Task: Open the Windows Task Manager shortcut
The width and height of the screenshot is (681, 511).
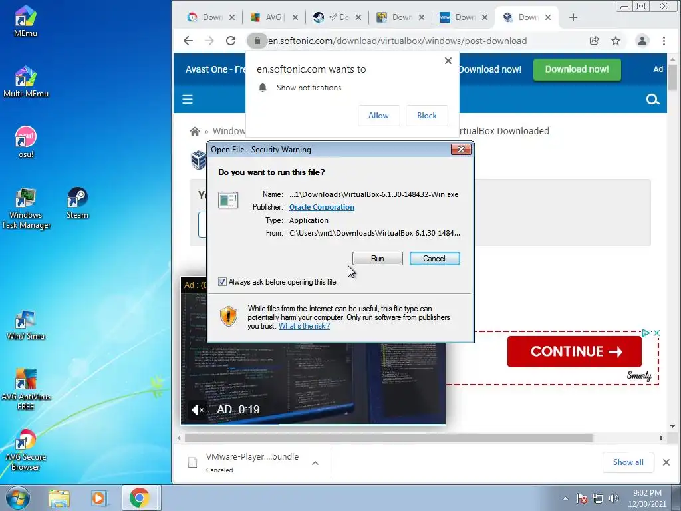Action: pos(26,208)
